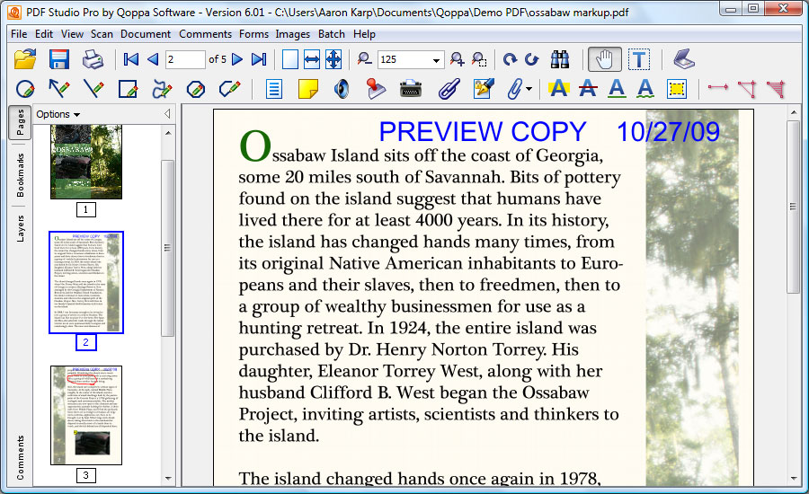This screenshot has height=494, width=809.
Task: Click the thumbnail panel scrollbar thumb
Action: coord(167,248)
